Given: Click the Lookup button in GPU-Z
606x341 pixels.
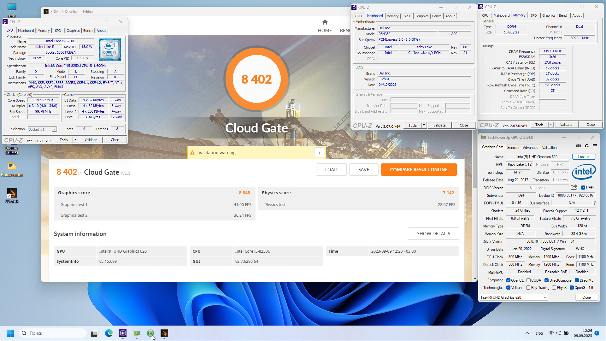Looking at the screenshot, I should click(584, 157).
